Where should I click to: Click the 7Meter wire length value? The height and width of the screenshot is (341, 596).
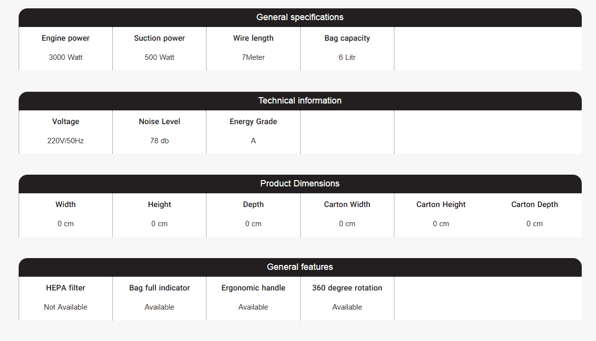[253, 57]
